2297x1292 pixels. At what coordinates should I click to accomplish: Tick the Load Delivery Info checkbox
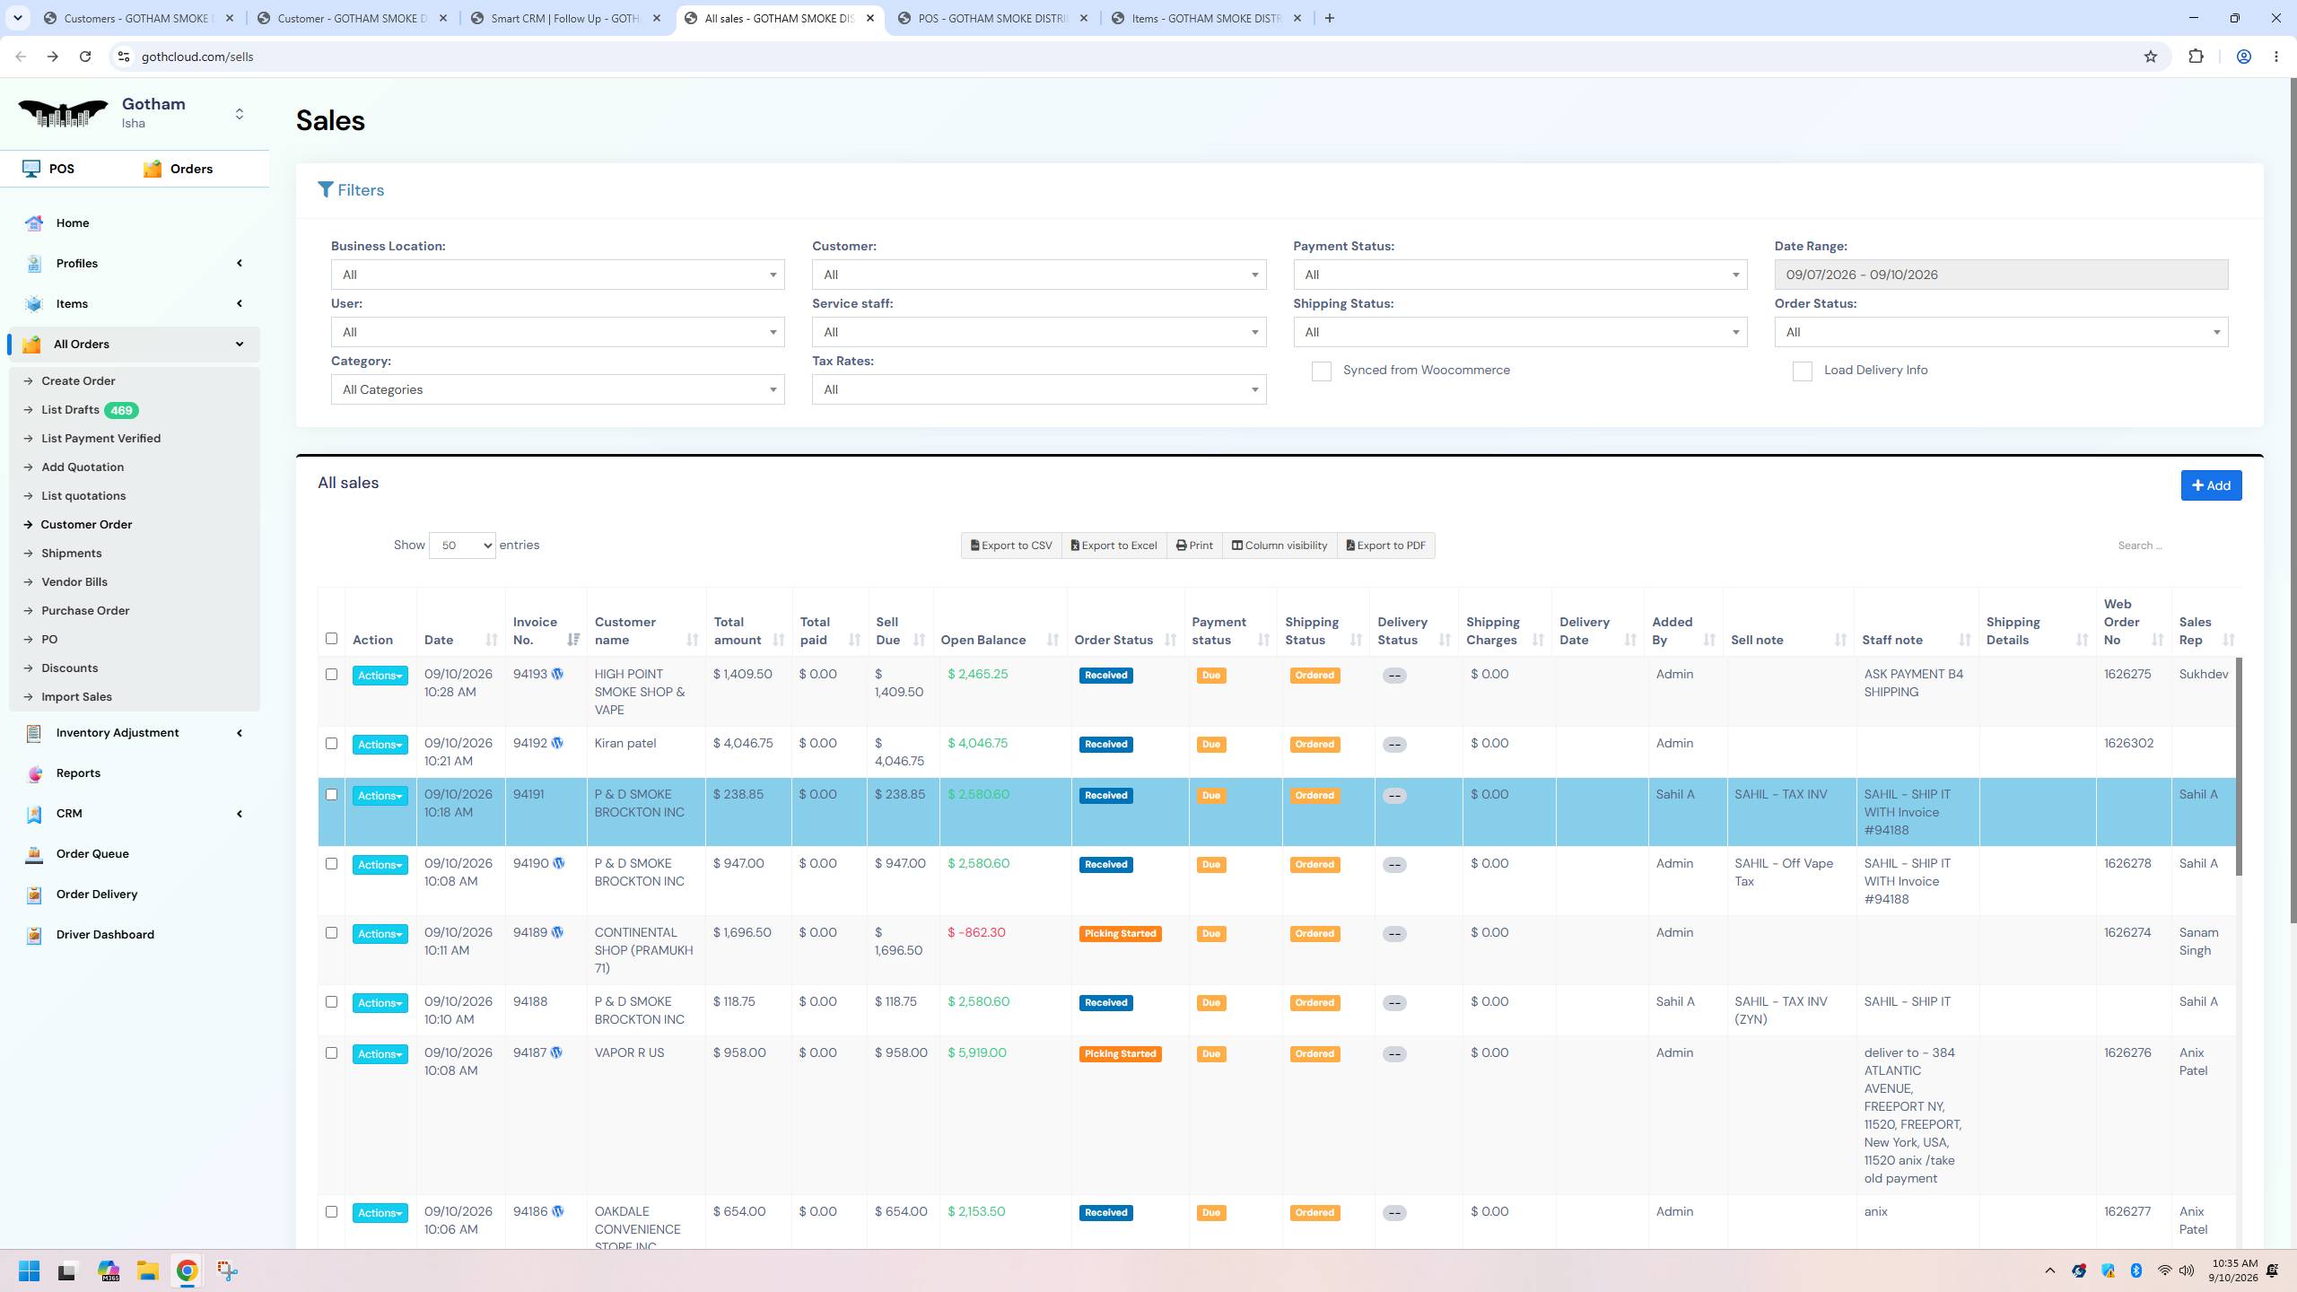click(1802, 371)
